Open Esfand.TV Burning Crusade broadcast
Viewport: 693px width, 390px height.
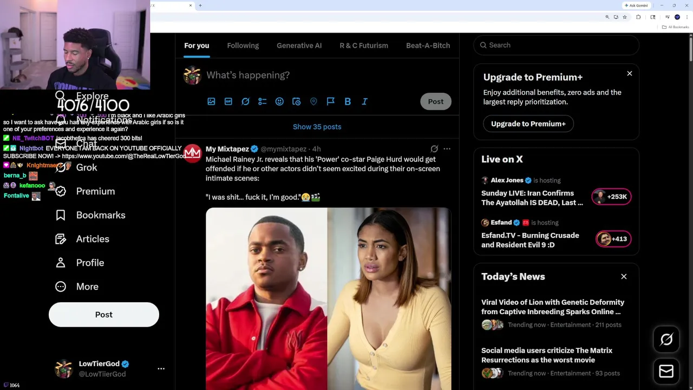pos(530,240)
